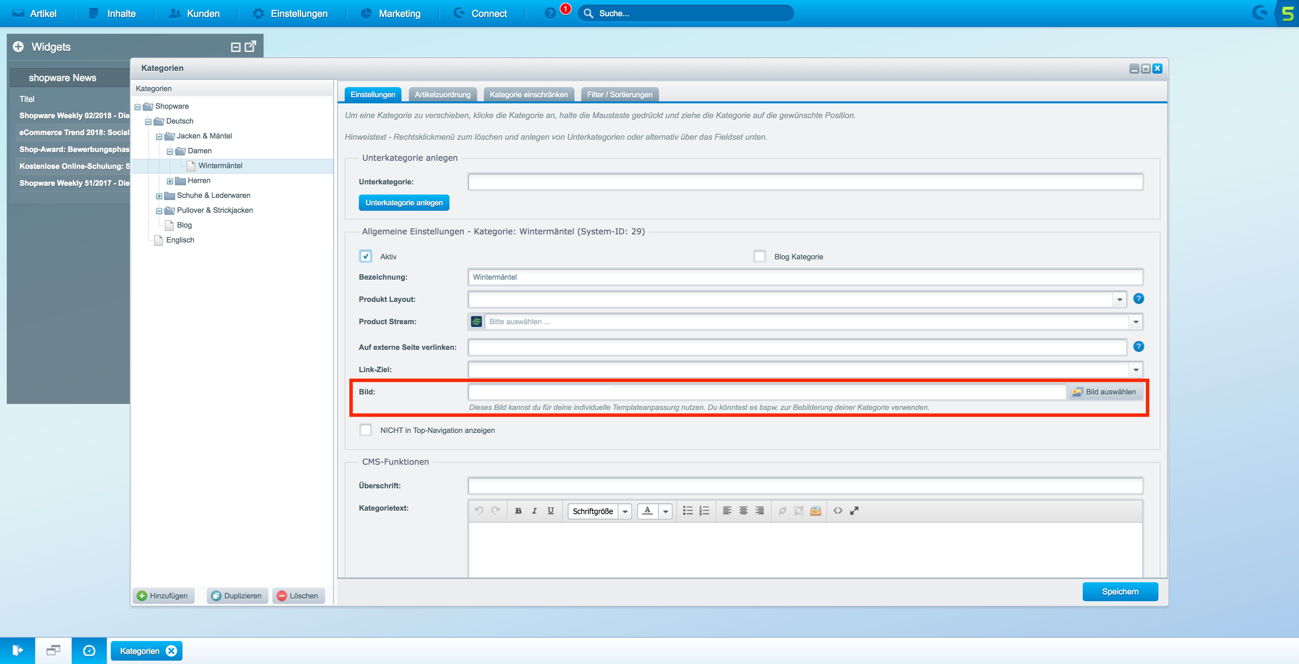Open the Einstellungen menu

290,14
